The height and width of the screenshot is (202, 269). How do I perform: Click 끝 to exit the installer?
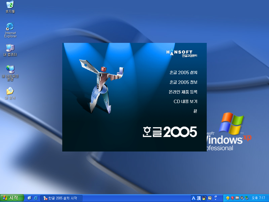(x=195, y=111)
